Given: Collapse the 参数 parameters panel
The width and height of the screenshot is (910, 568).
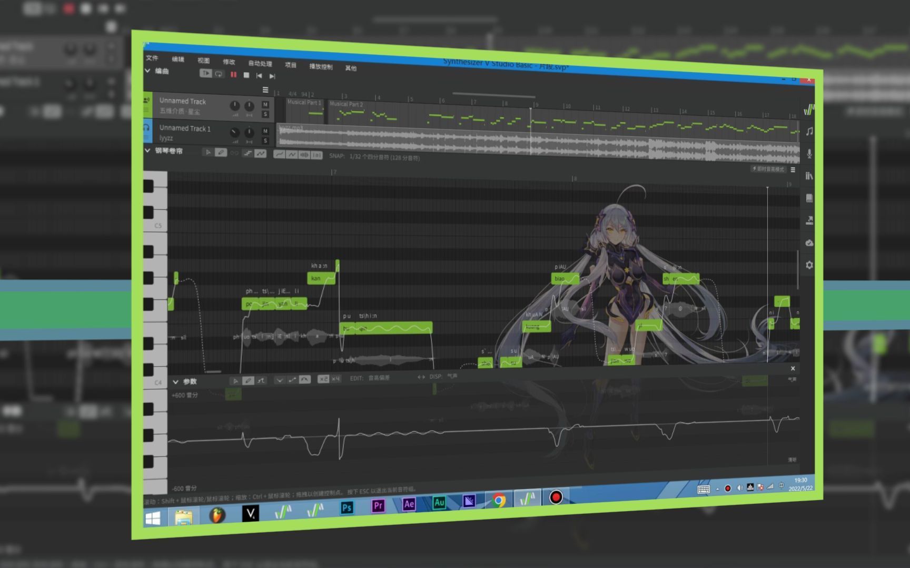Looking at the screenshot, I should [176, 382].
